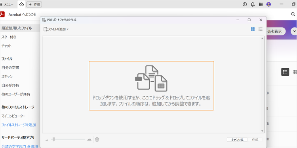Screen dimensions: 297x148
Task: Click 会議の文字起こしを追加 link
Action: (x=19, y=146)
